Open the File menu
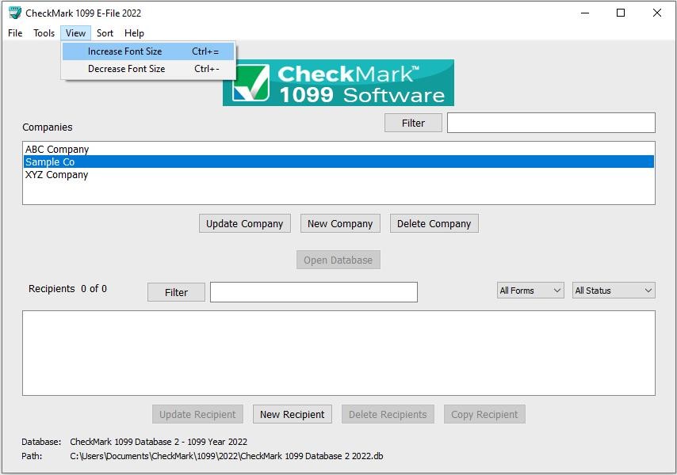Screen dimensions: 677x475 click(15, 33)
